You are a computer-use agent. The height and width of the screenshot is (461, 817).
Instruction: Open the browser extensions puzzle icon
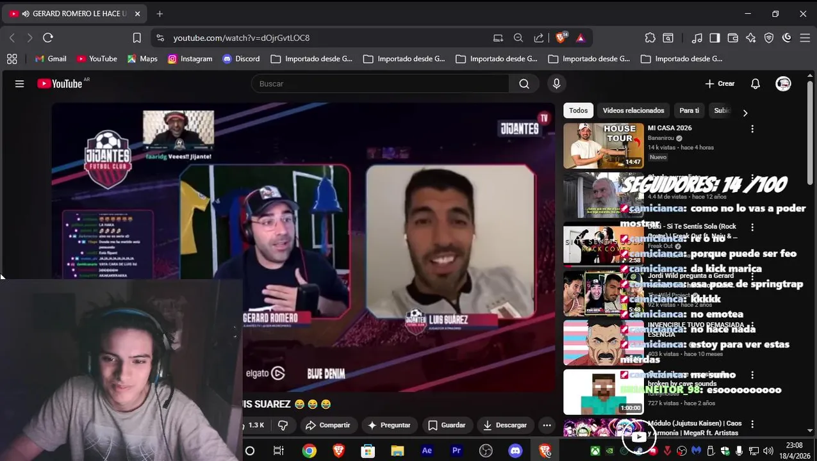pos(650,38)
